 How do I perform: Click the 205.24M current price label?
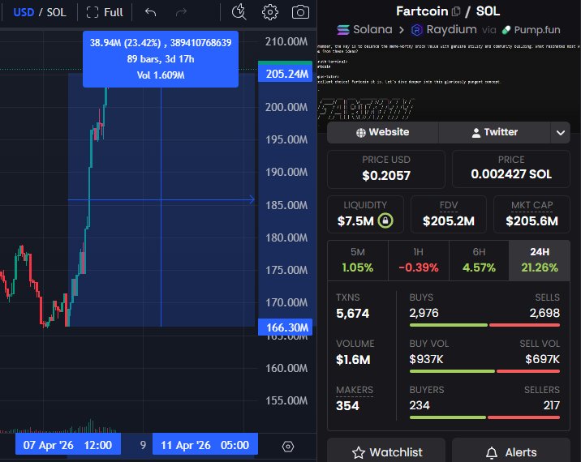(x=286, y=74)
